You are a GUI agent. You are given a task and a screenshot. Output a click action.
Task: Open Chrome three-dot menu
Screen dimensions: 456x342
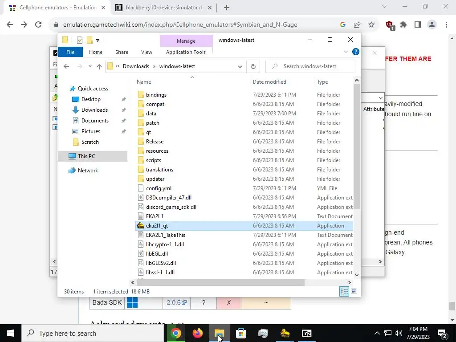pos(446,25)
